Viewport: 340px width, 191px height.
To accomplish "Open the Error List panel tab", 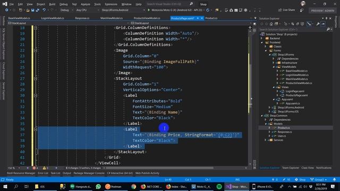I will [x=43, y=173].
